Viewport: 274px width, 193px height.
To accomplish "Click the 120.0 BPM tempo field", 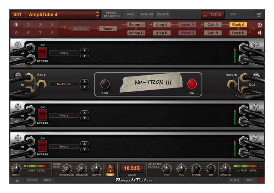I will click(213, 15).
